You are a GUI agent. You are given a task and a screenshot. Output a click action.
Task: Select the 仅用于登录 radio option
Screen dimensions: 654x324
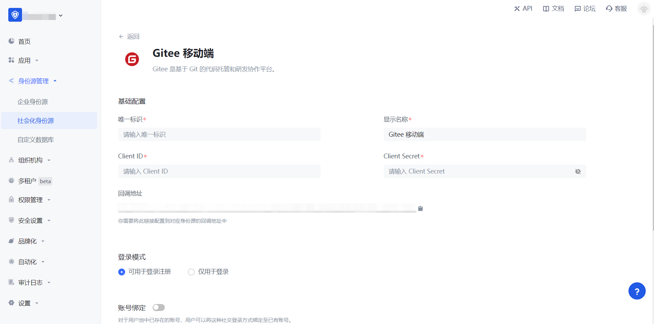(191, 272)
